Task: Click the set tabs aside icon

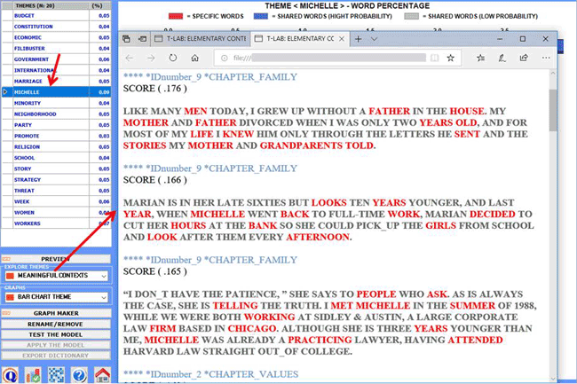Action: point(142,39)
